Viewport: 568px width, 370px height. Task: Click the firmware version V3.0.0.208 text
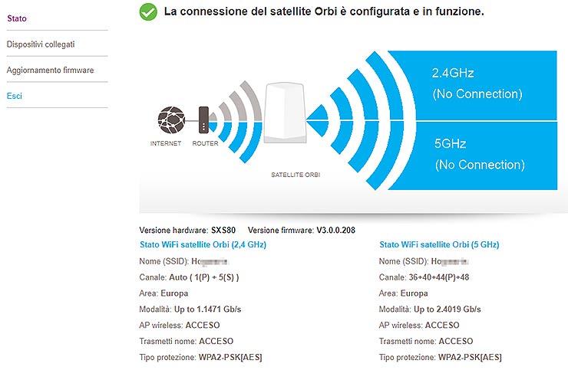335,230
